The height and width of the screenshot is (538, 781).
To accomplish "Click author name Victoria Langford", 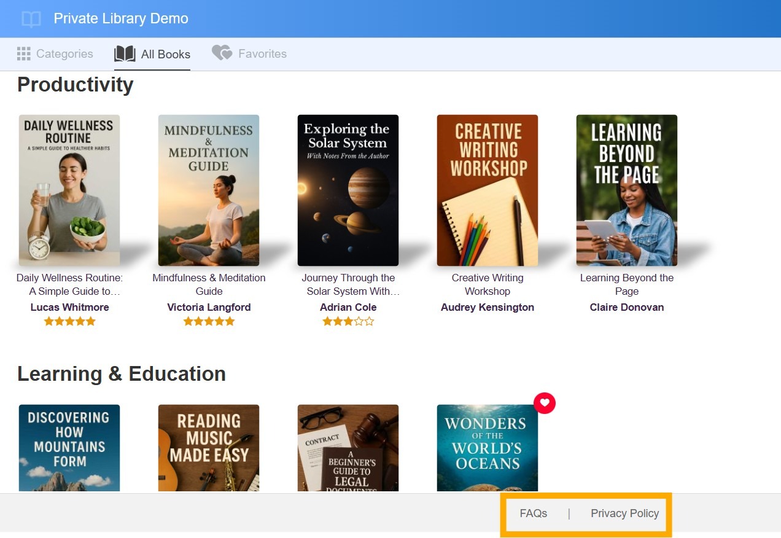I will [x=209, y=307].
